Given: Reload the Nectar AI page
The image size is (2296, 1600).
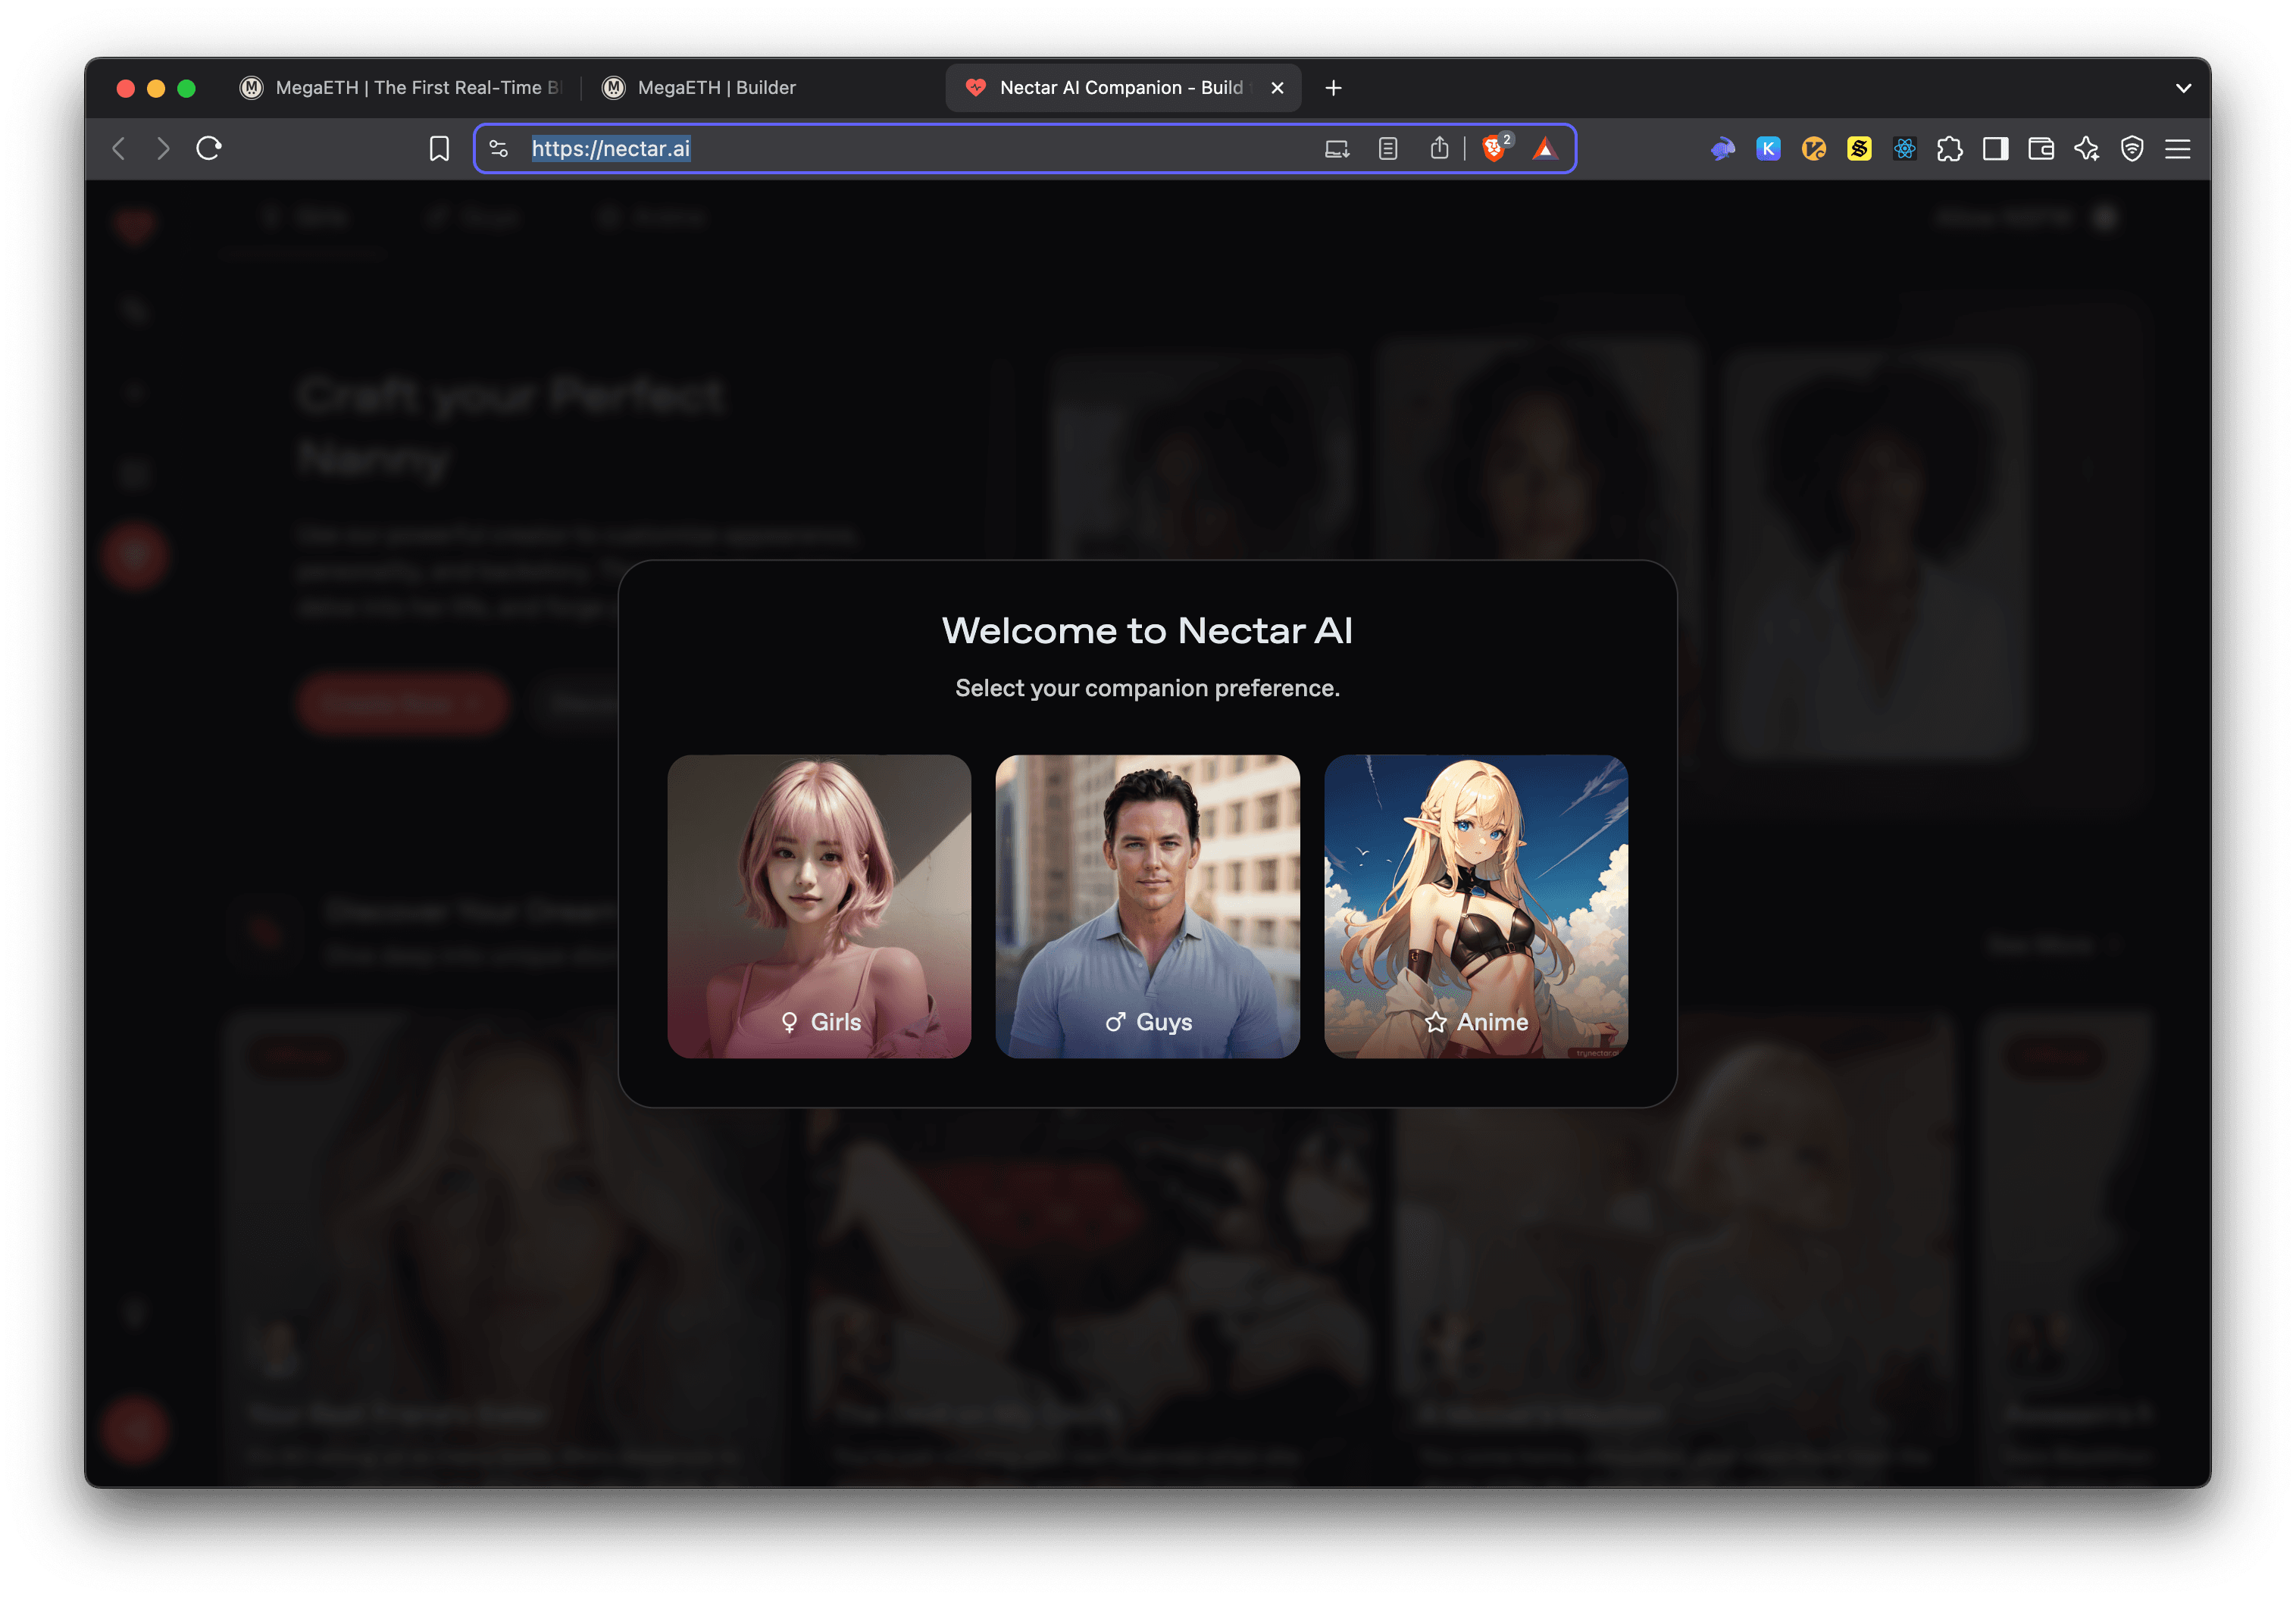Looking at the screenshot, I should (x=209, y=149).
